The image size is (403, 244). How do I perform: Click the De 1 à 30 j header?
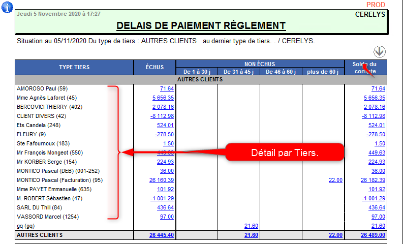[197, 72]
